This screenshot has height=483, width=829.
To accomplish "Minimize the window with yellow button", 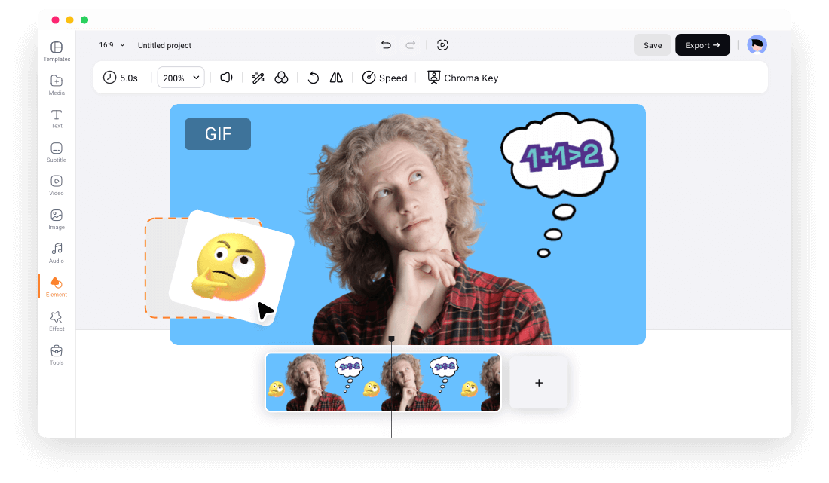I will [70, 20].
